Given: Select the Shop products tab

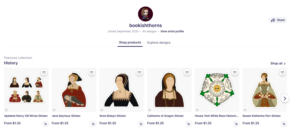Looking at the screenshot, I should (x=130, y=43).
